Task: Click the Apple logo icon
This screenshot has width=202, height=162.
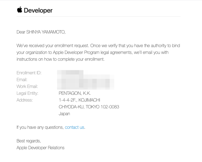Action: 20,10
